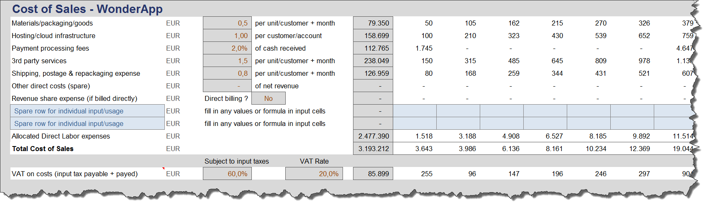
Task: Select Hosting value 323
Action: tap(514, 36)
